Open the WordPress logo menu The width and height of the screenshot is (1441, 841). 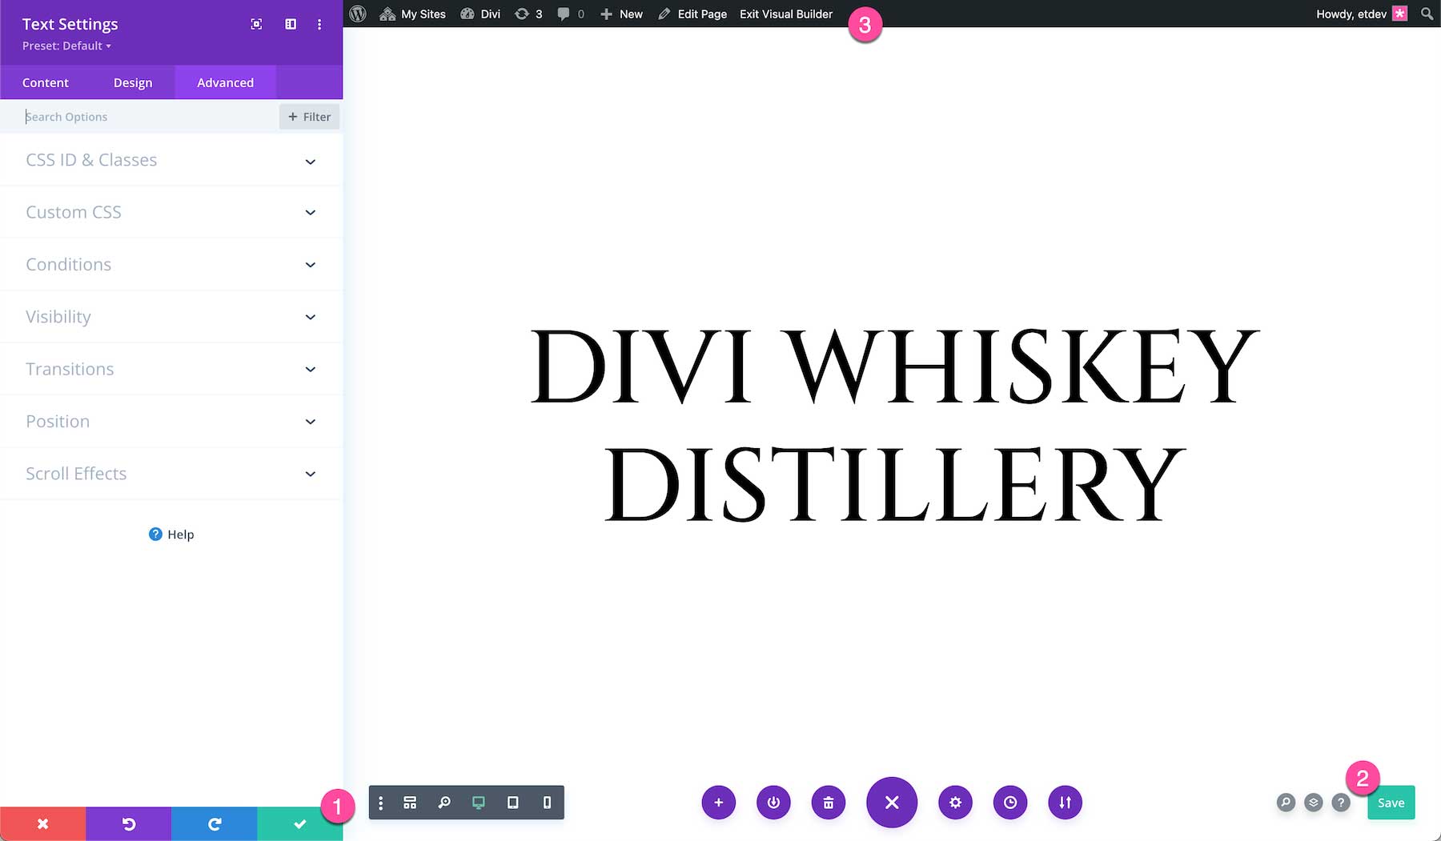coord(358,14)
